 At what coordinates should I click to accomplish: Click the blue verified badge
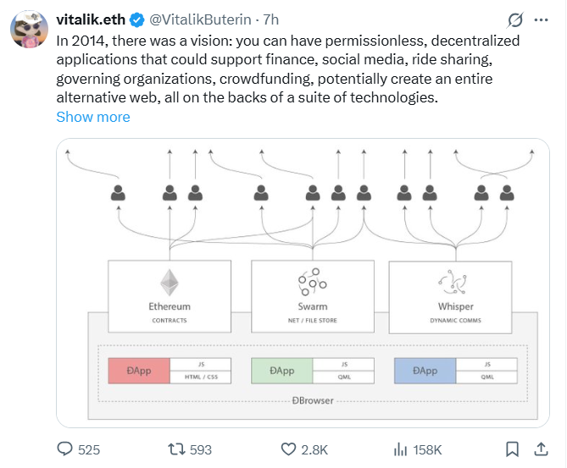[x=136, y=19]
